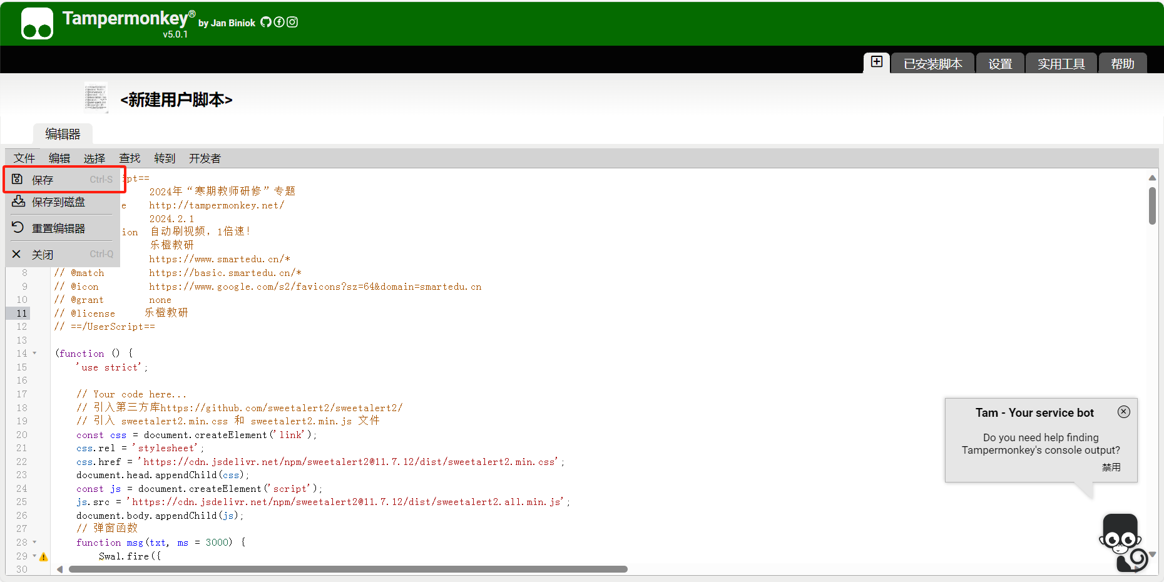Switch to the 帮助 tab
This screenshot has width=1164, height=582.
pyautogui.click(x=1123, y=63)
